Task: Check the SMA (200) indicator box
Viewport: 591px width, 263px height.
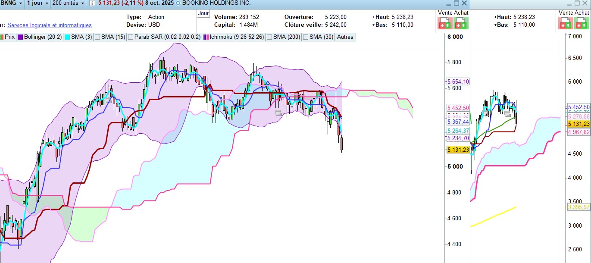Action: [x=269, y=37]
